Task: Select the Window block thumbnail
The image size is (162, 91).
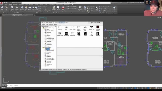Action: [x=98, y=34]
